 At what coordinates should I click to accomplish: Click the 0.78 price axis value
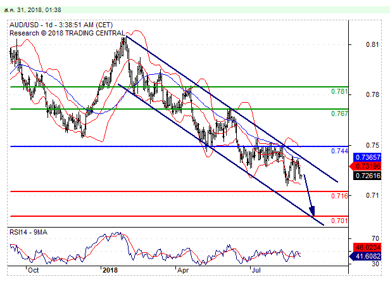pos(372,94)
